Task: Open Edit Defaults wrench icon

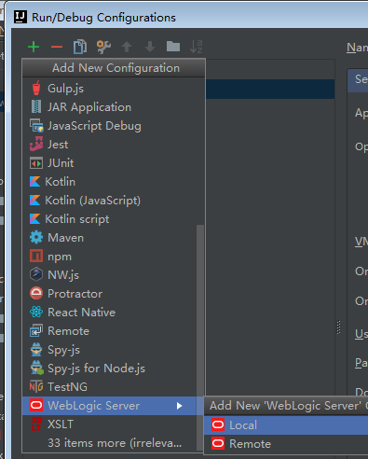Action: point(103,47)
